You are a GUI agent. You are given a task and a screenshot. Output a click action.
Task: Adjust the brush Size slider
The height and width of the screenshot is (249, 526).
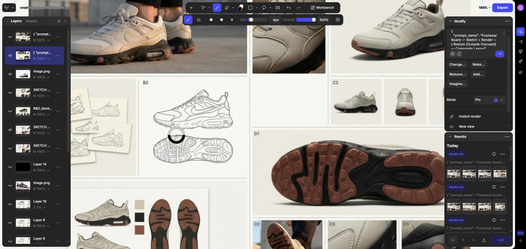258,20
